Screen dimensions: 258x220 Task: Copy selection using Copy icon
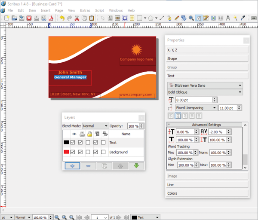pos(84,18)
